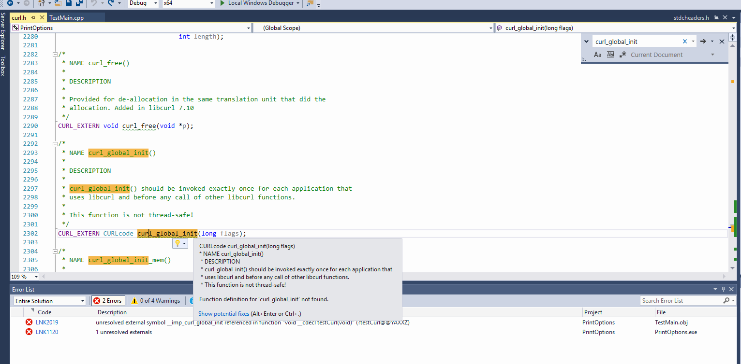Screen dimensions: 741x364
Task: Open the Server Explorer side panel
Action: coord(3,31)
